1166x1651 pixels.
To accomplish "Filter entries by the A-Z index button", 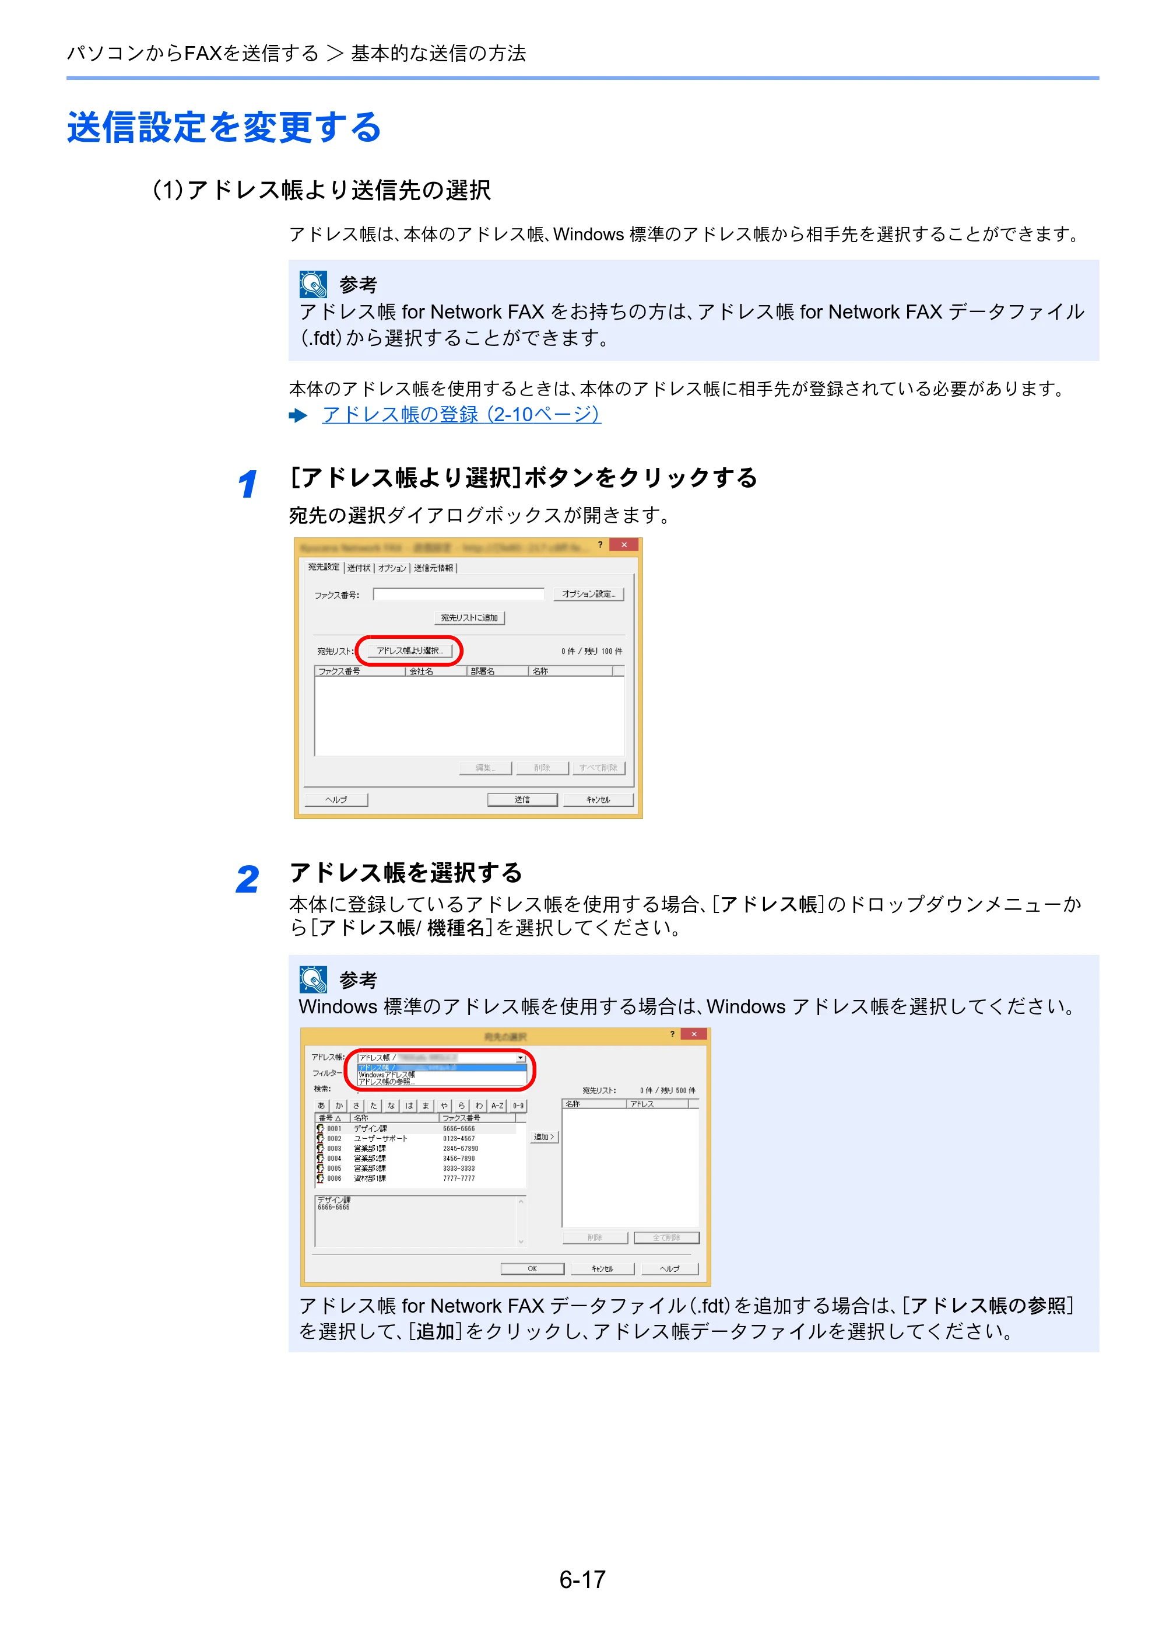I will point(498,1106).
